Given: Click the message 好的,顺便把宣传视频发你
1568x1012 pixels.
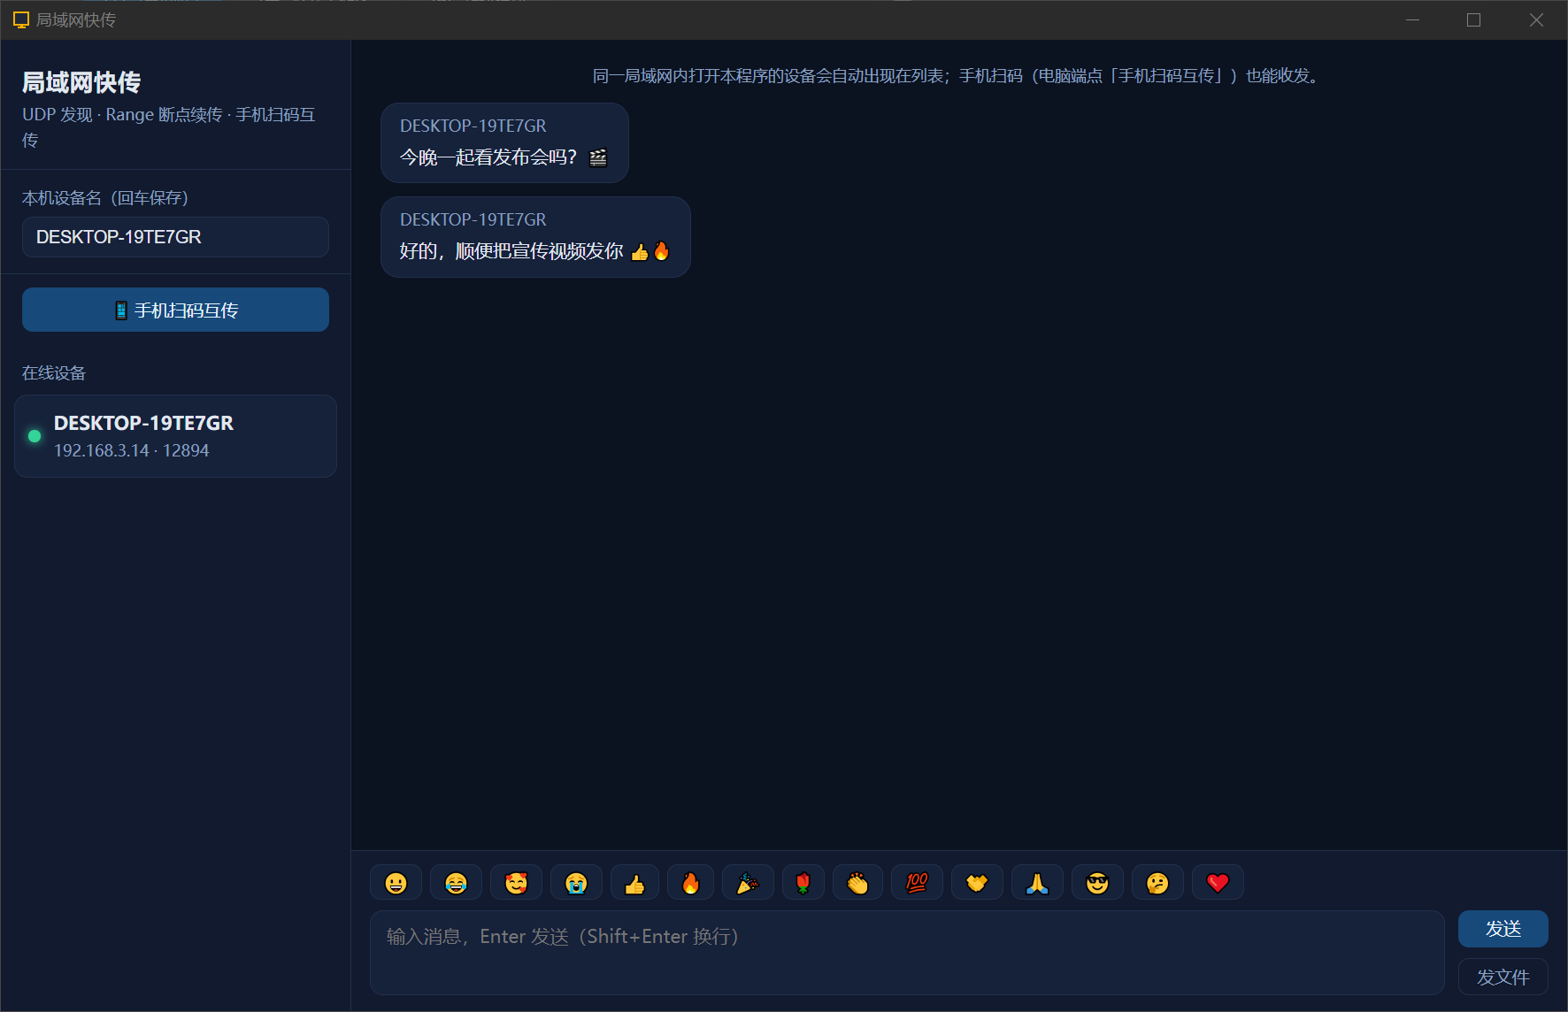Looking at the screenshot, I should click(x=535, y=237).
